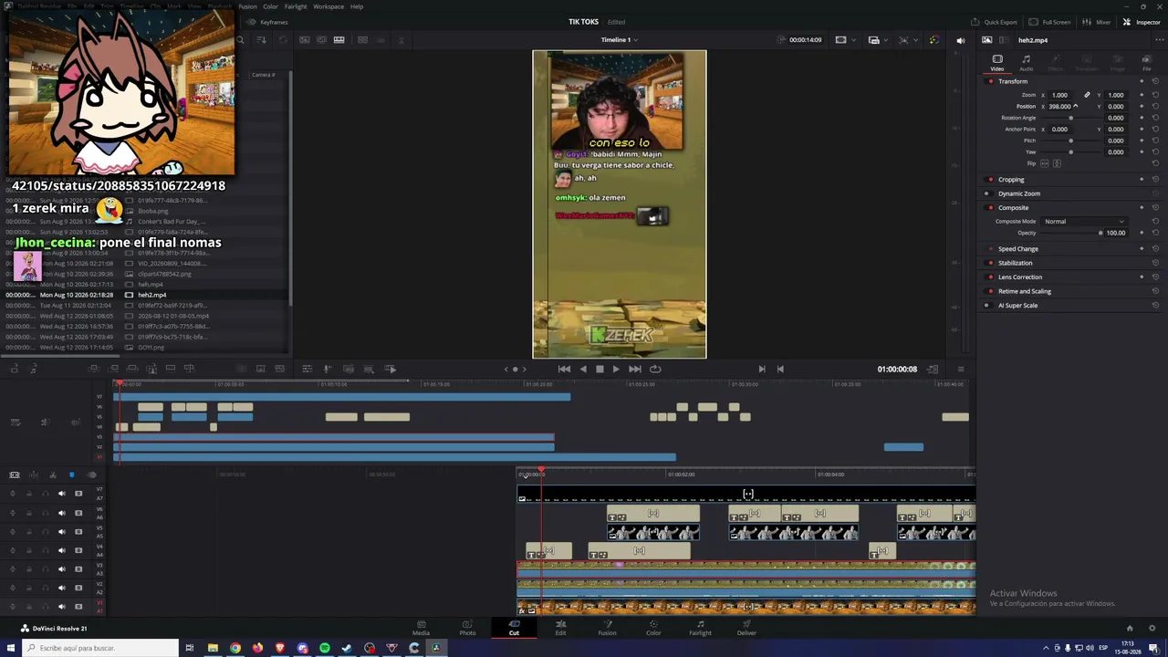Stop playback in the viewer
Image resolution: width=1168 pixels, height=657 pixels.
[600, 369]
